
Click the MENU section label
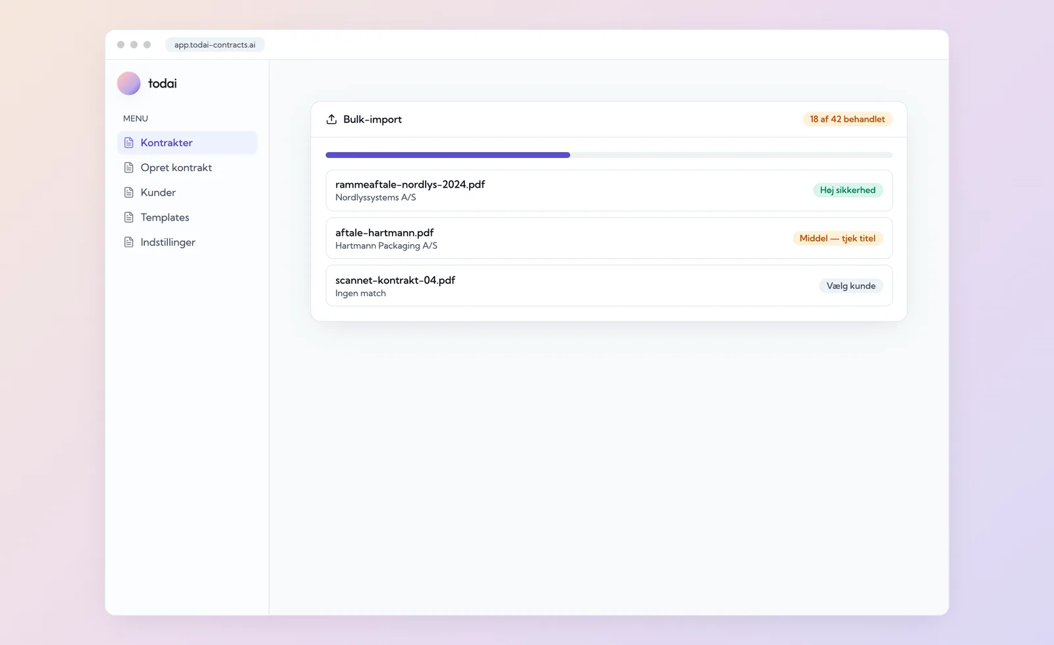point(136,118)
